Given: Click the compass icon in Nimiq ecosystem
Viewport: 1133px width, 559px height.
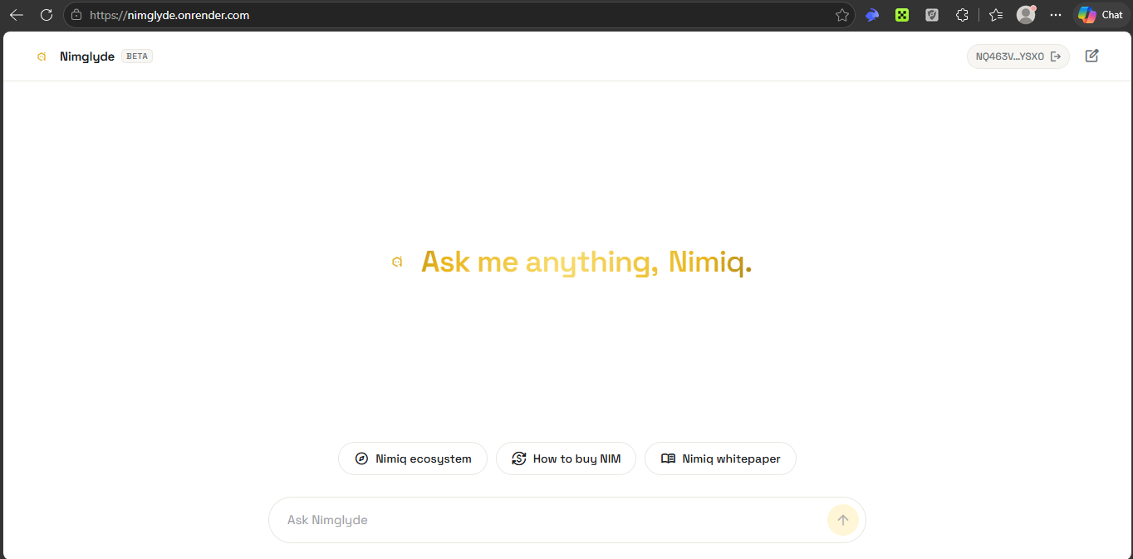Looking at the screenshot, I should coord(361,458).
